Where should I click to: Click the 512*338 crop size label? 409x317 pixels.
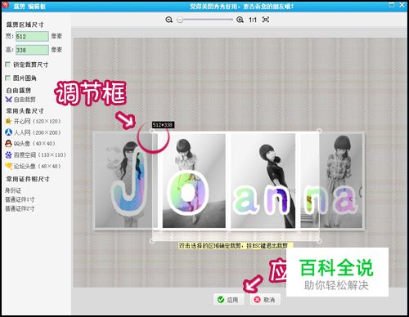pyautogui.click(x=163, y=125)
